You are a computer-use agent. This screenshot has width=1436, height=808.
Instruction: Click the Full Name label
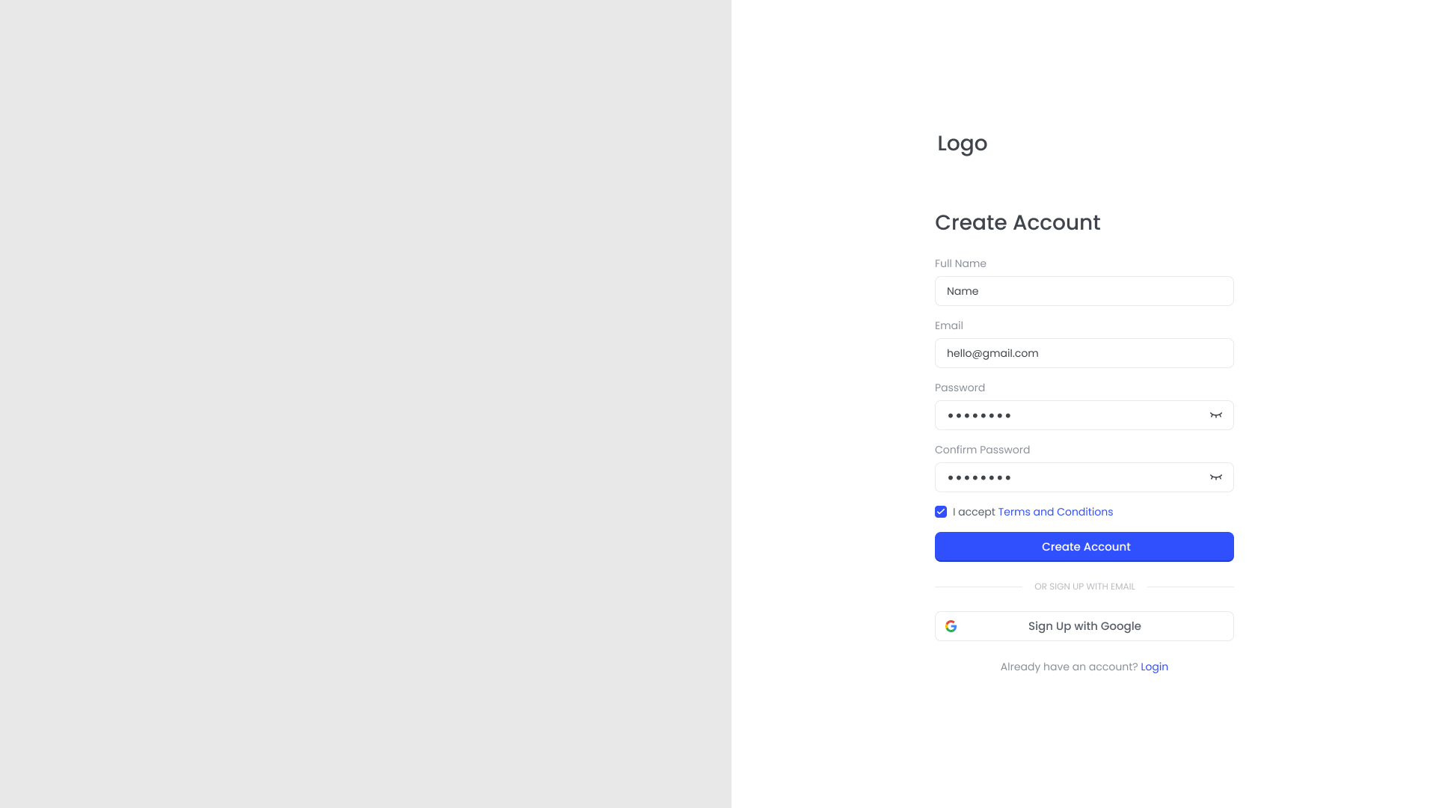960,263
